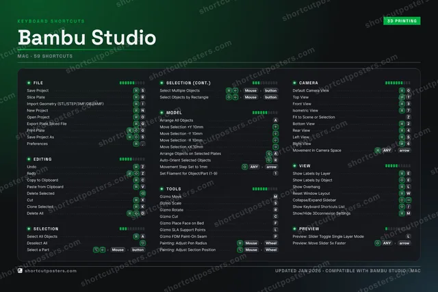The height and width of the screenshot is (292, 438).
Task: Click the 'Redo' row text
Action: pyautogui.click(x=31, y=174)
